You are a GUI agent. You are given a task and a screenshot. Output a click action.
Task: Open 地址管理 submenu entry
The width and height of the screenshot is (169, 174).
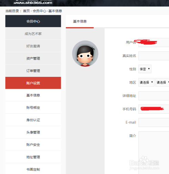pyautogui.click(x=33, y=157)
